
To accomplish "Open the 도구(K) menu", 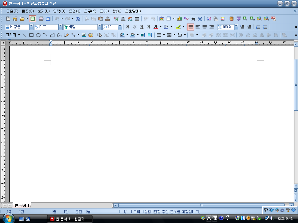I will point(90,11).
